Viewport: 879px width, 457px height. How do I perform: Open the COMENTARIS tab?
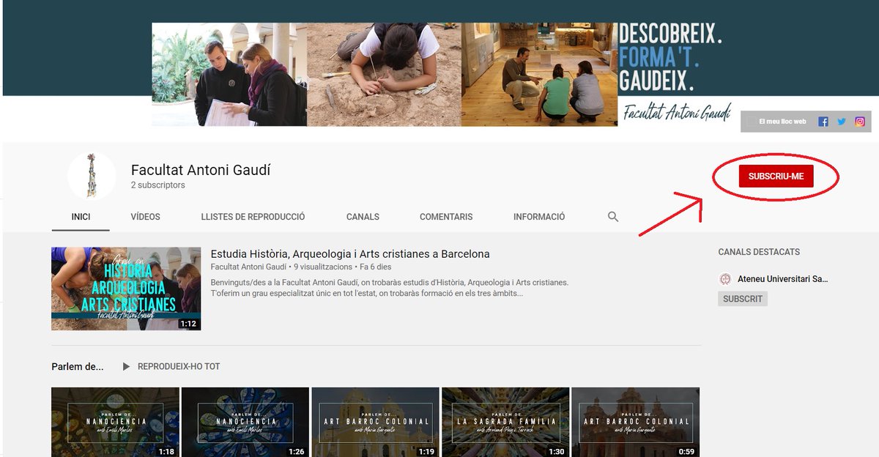446,217
